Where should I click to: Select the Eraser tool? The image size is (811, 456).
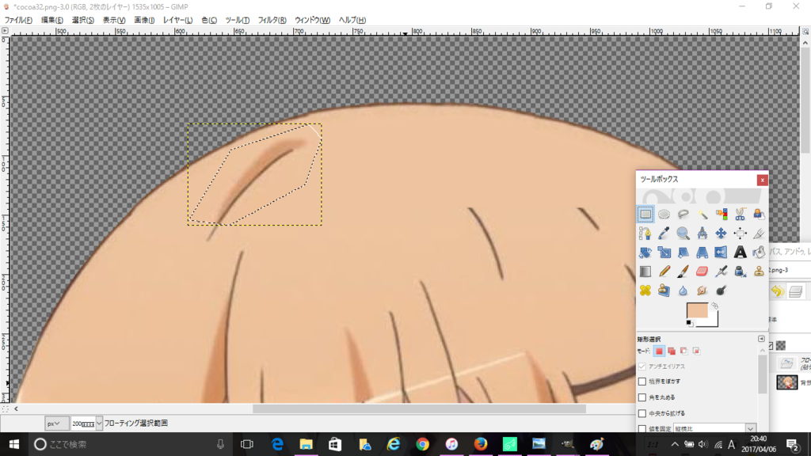point(702,272)
